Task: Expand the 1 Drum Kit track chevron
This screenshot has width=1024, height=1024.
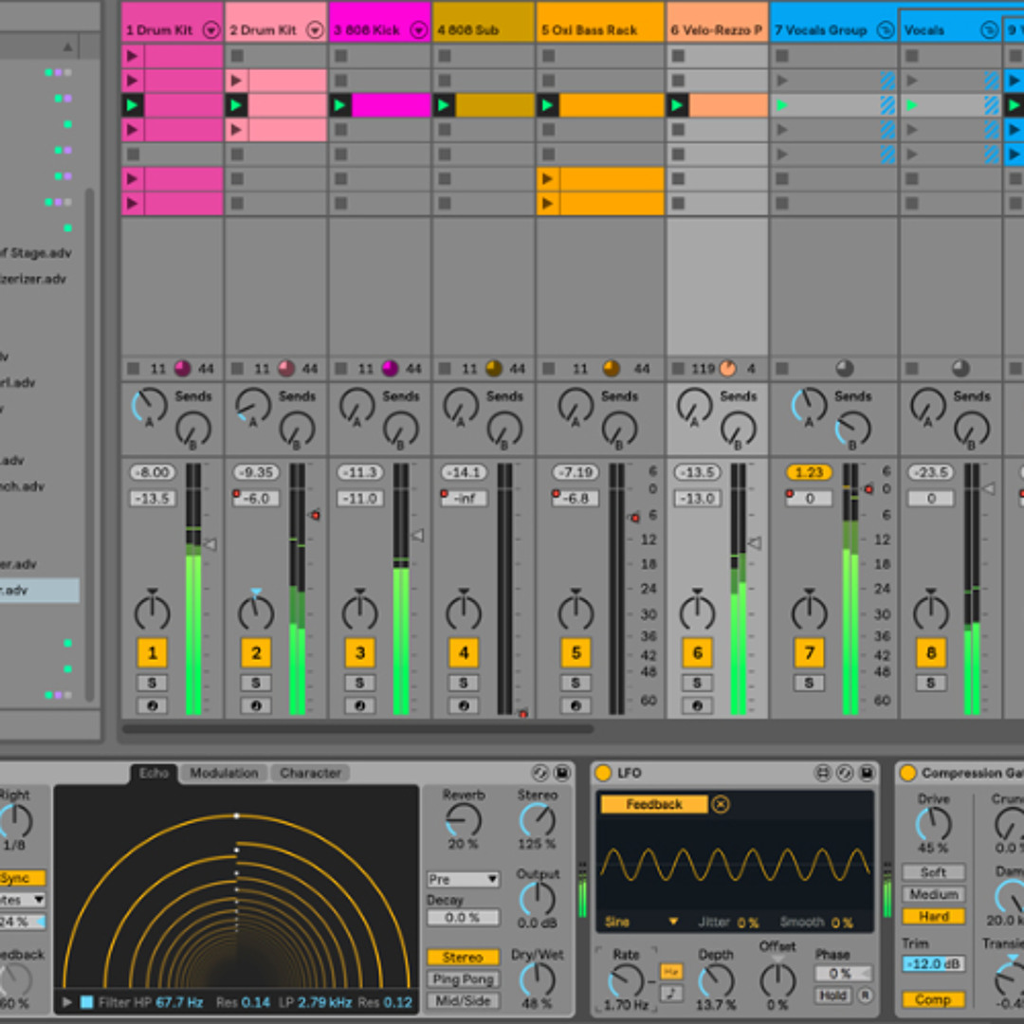Action: tap(210, 30)
